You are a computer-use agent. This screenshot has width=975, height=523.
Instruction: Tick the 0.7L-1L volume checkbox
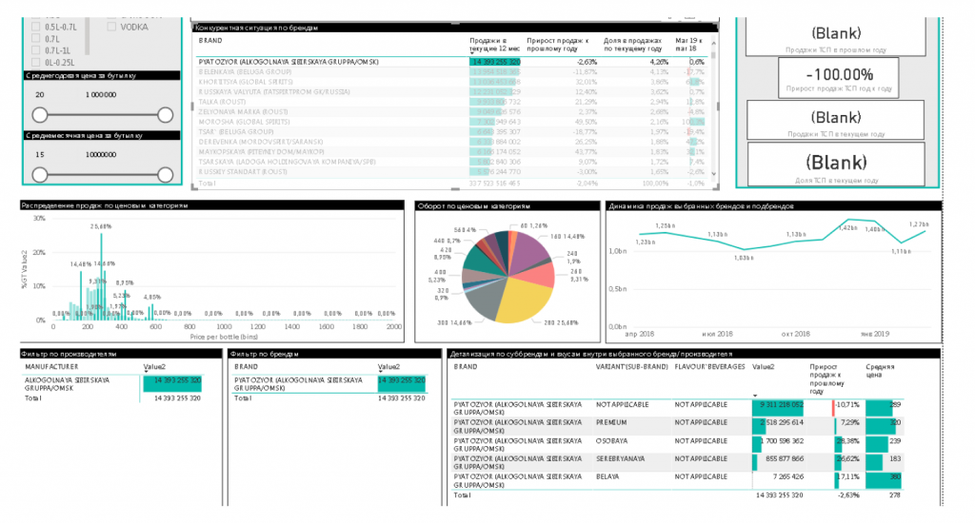36,50
